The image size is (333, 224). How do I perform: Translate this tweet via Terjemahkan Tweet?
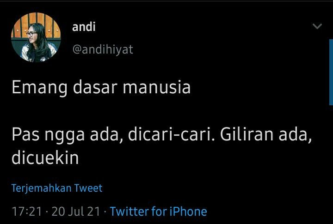(57, 188)
